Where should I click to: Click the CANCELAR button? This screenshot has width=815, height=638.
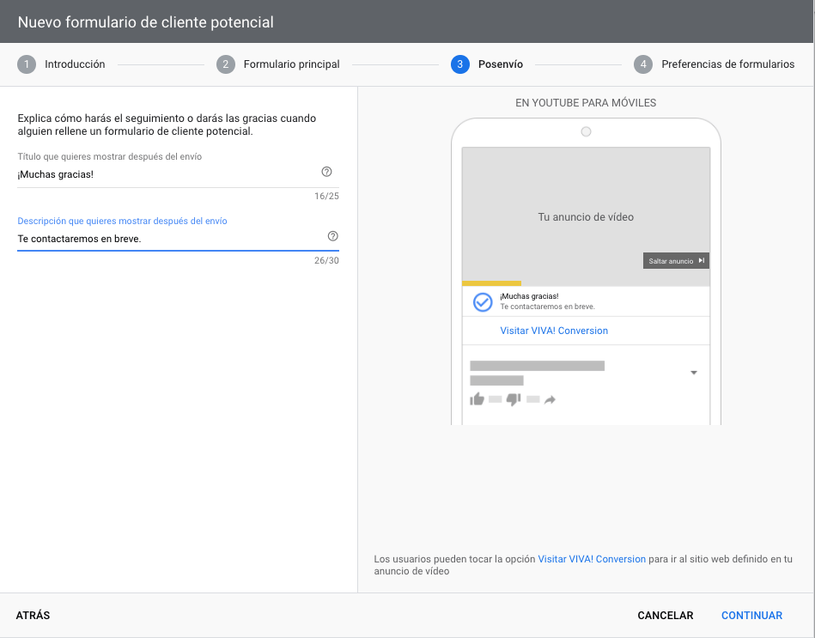[666, 615]
